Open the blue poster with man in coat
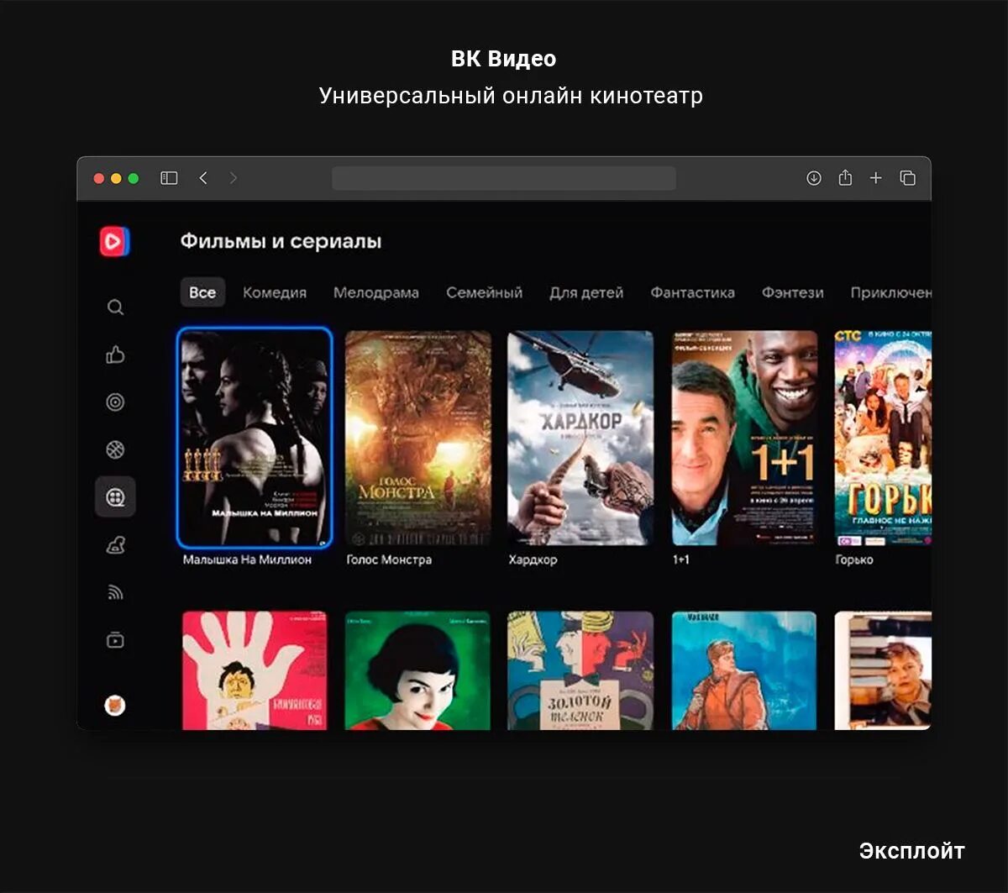The image size is (1008, 893). [x=744, y=670]
